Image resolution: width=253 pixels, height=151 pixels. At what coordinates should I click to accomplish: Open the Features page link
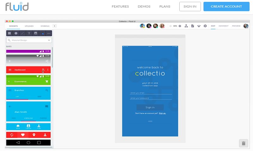click(120, 6)
